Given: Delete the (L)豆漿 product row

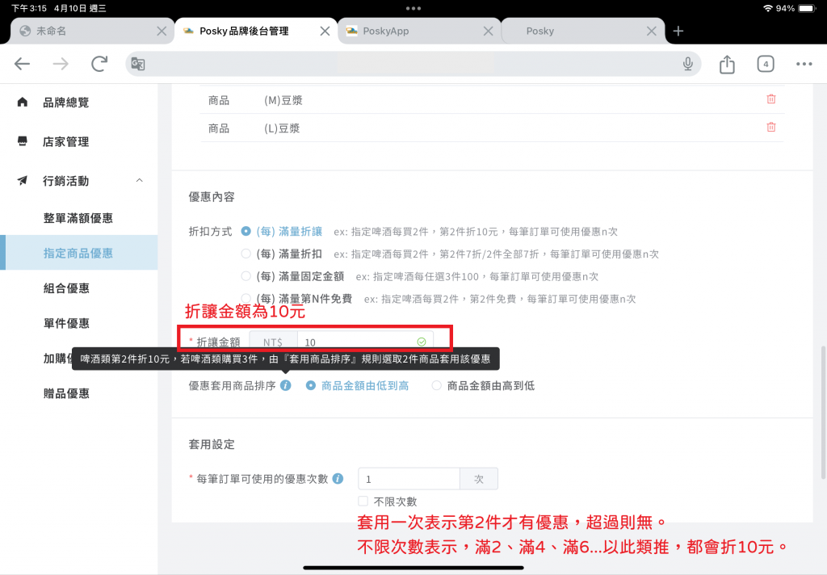Looking at the screenshot, I should pyautogui.click(x=771, y=127).
